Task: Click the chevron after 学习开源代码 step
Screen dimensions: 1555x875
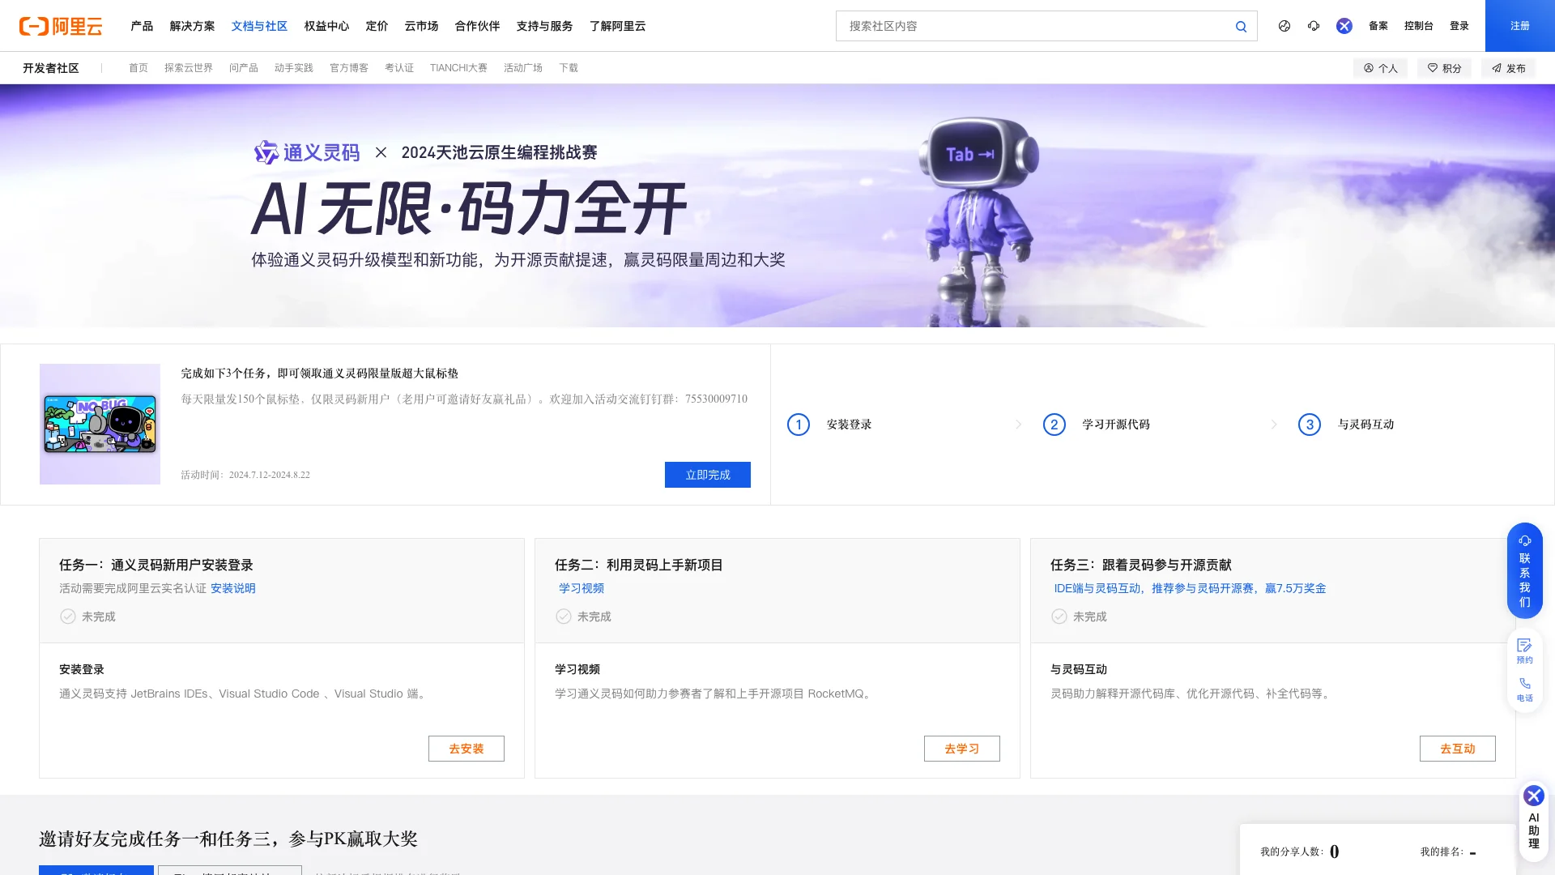Action: click(x=1274, y=425)
